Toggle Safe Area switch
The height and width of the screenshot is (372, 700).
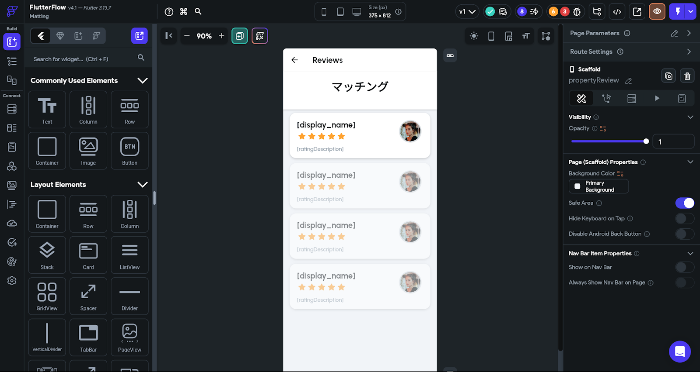pos(685,203)
